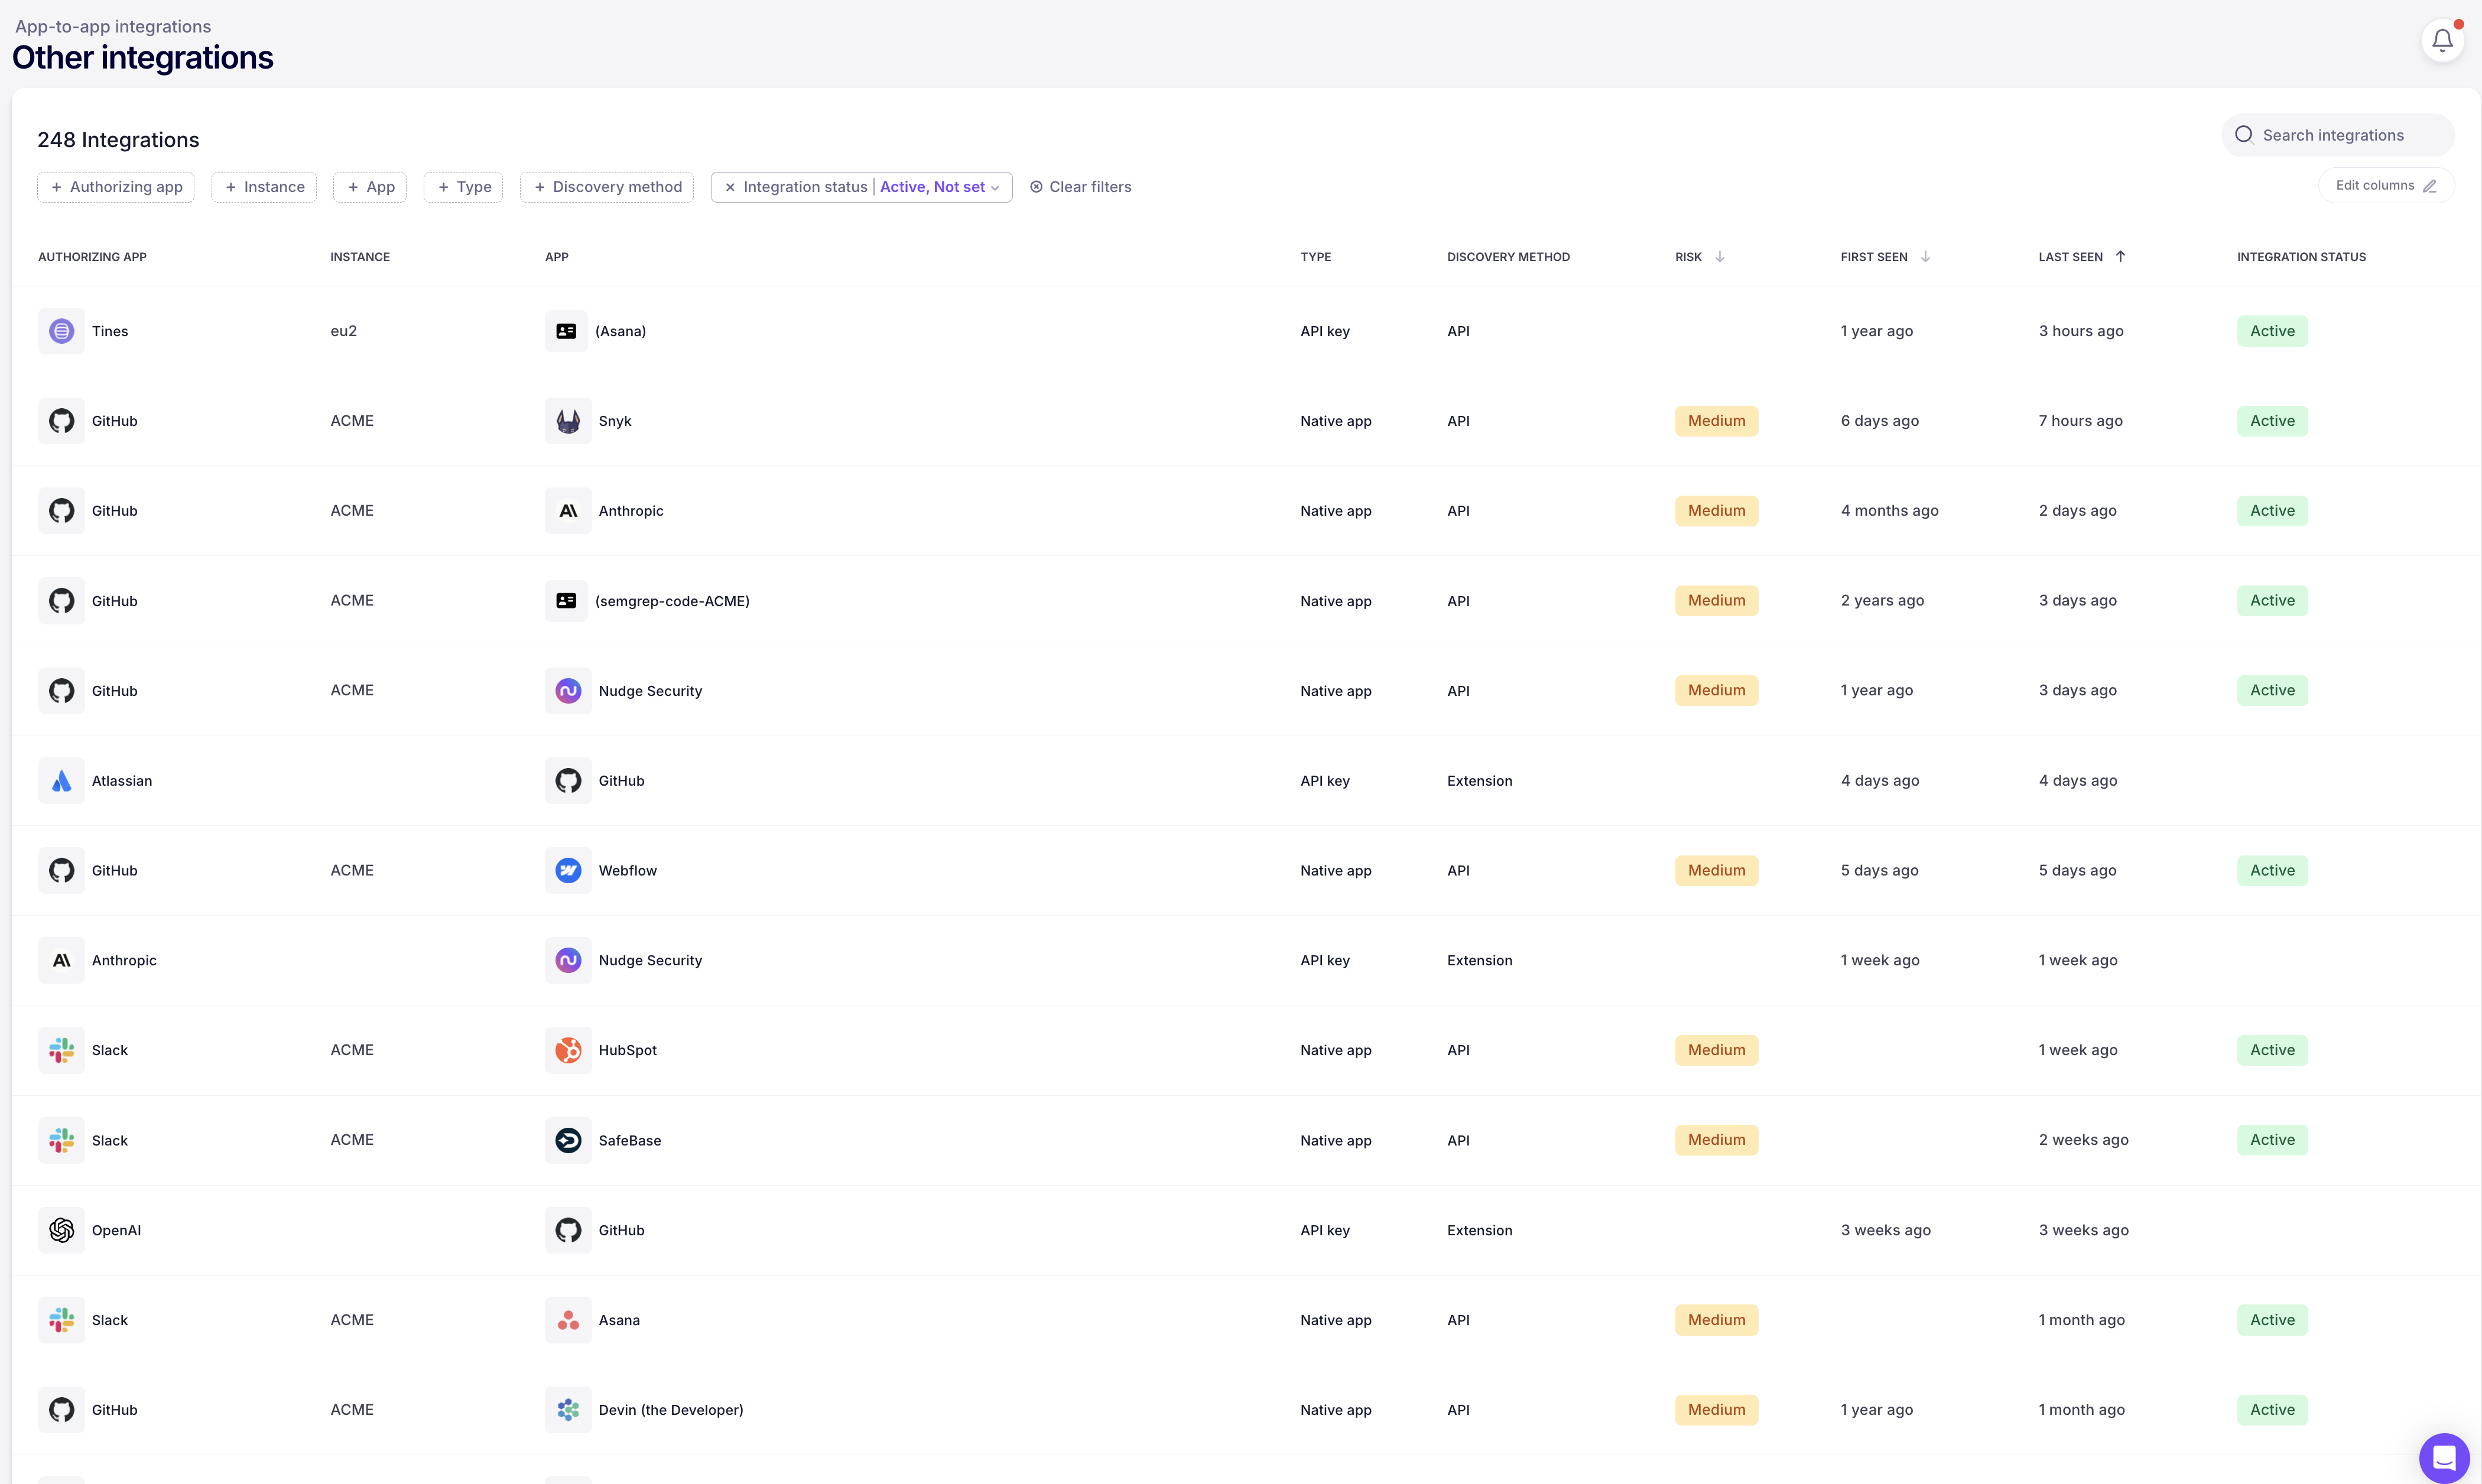
Task: Click the GitHub icon in the Devin row
Action: [62, 1410]
